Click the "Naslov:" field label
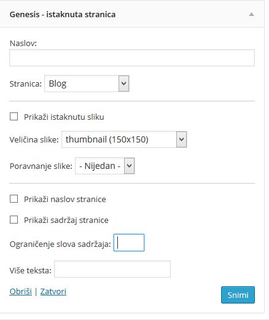This screenshot has height=320, width=269. [x=23, y=43]
